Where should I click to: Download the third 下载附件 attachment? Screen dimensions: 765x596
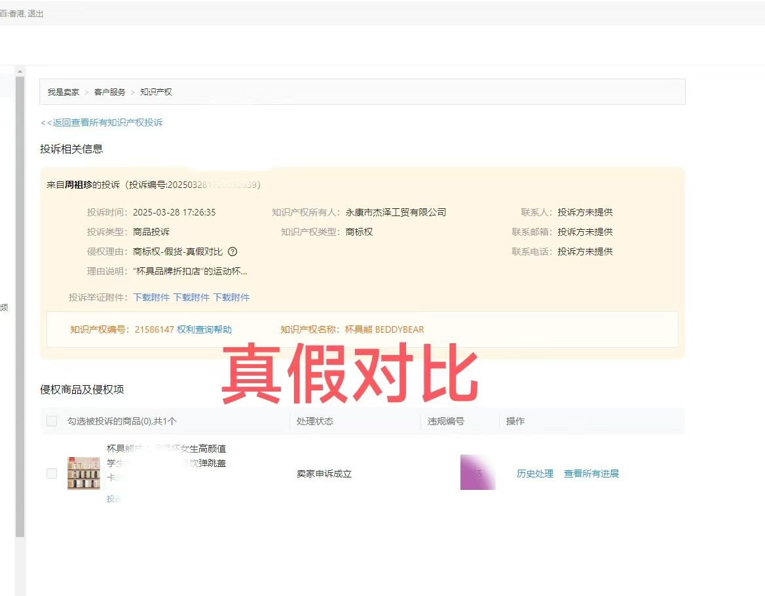pos(233,297)
